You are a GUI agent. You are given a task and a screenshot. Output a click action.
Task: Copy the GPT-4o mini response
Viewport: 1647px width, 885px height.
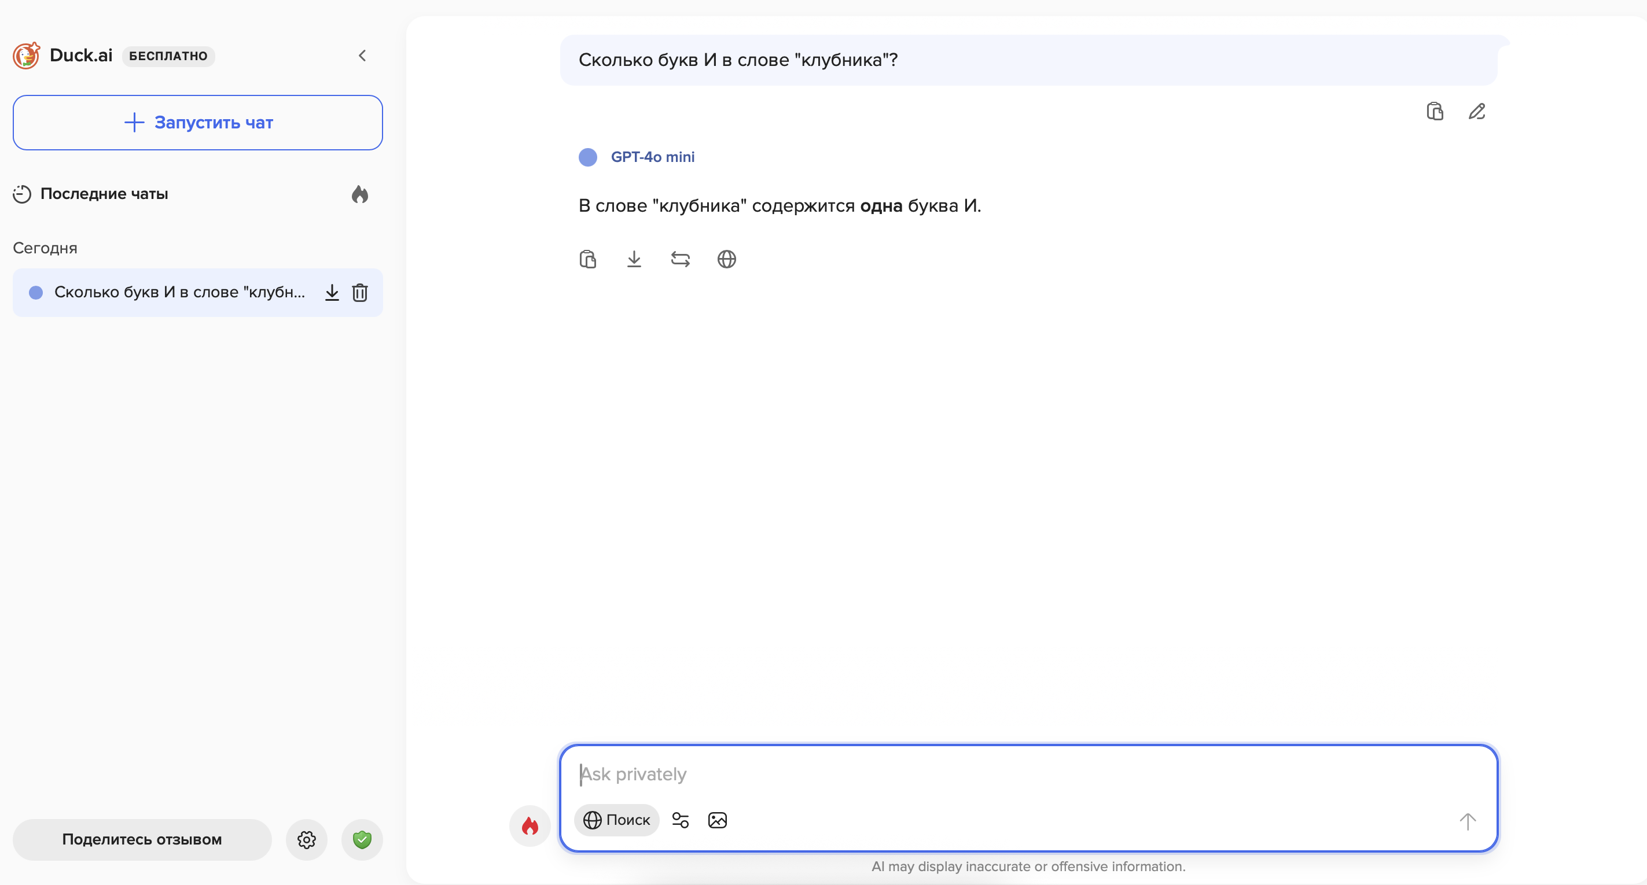point(587,260)
